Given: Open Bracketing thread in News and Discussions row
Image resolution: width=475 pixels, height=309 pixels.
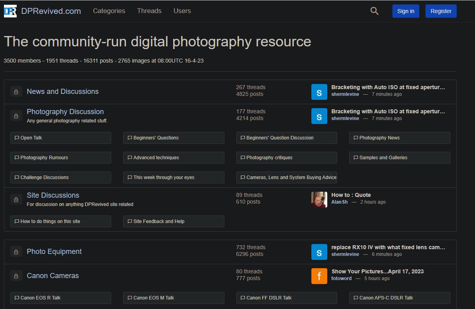Looking at the screenshot, I should pyautogui.click(x=388, y=87).
